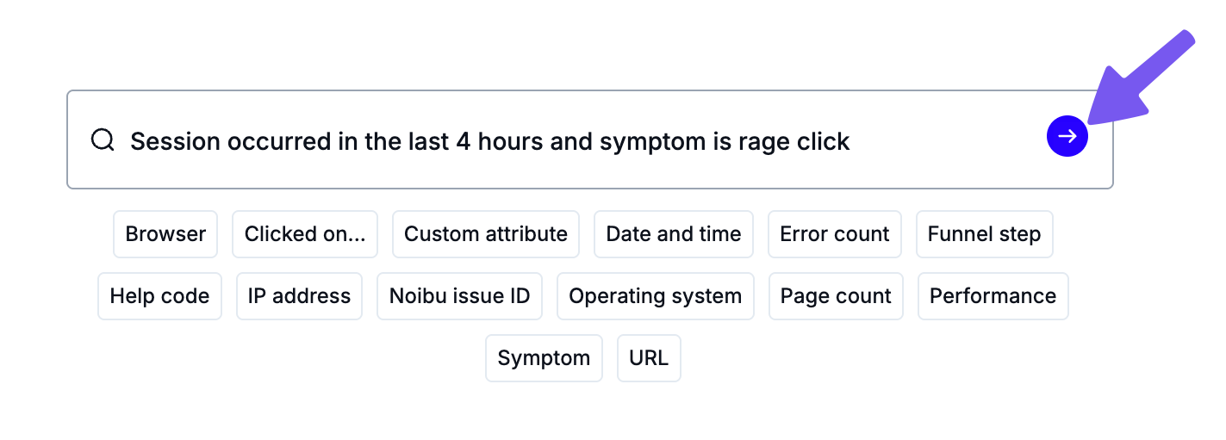Image resolution: width=1226 pixels, height=440 pixels.
Task: Pick the Operating system filter
Action: pos(655,296)
